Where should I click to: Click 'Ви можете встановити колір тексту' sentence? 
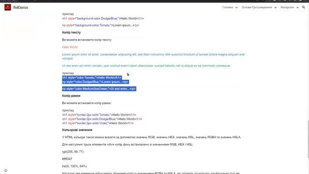(x=87, y=40)
